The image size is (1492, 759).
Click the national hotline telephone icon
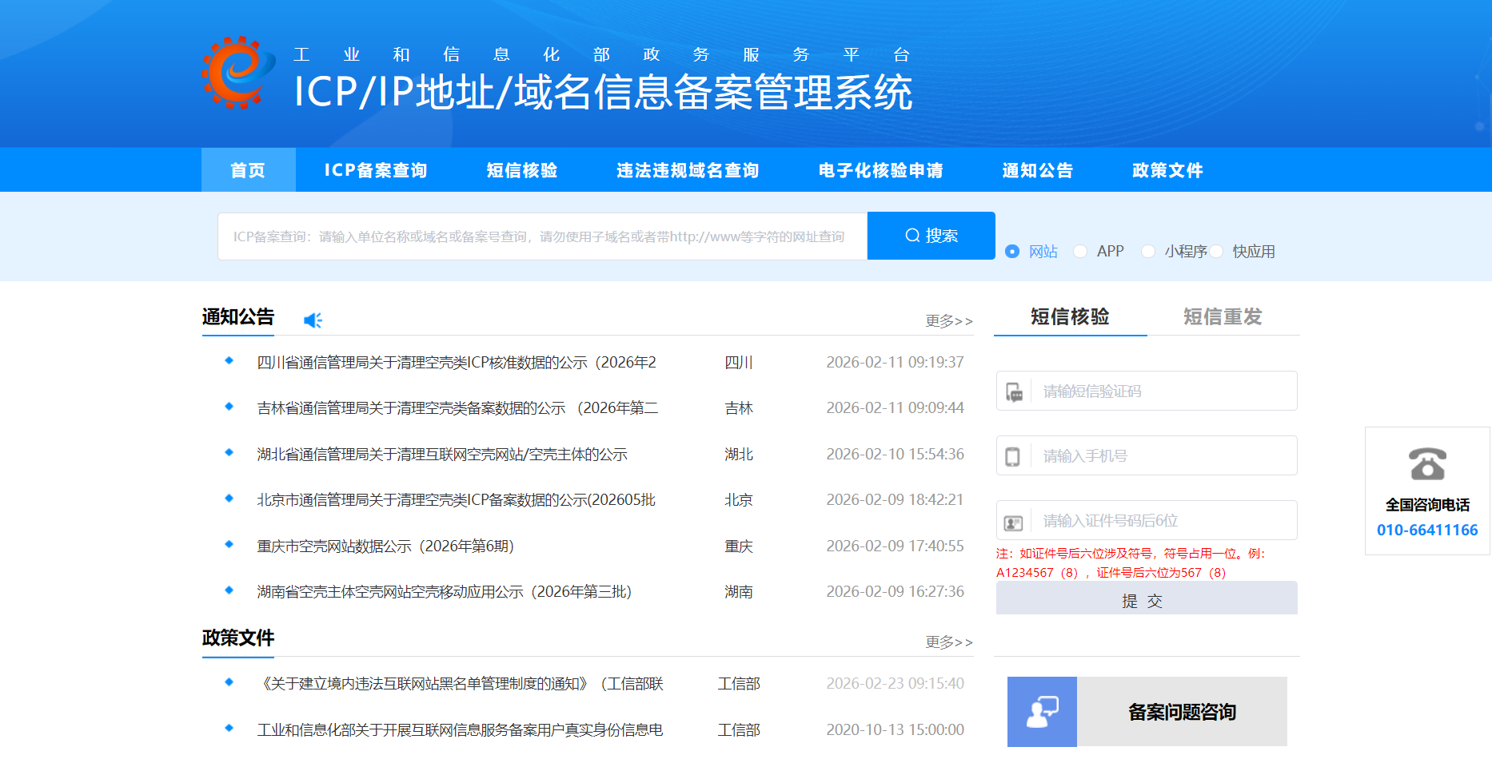[x=1427, y=464]
